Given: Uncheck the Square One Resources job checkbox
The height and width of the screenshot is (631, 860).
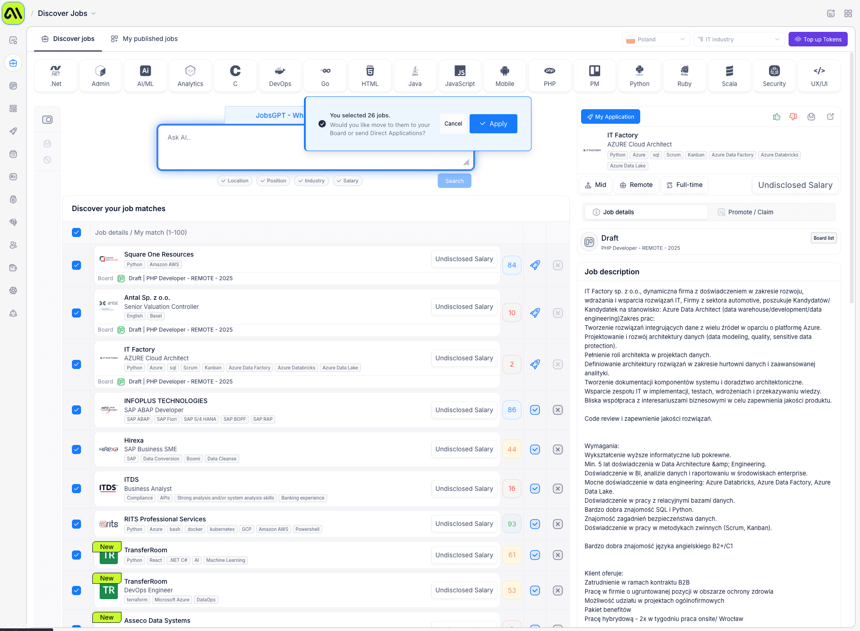Looking at the screenshot, I should pyautogui.click(x=76, y=265).
